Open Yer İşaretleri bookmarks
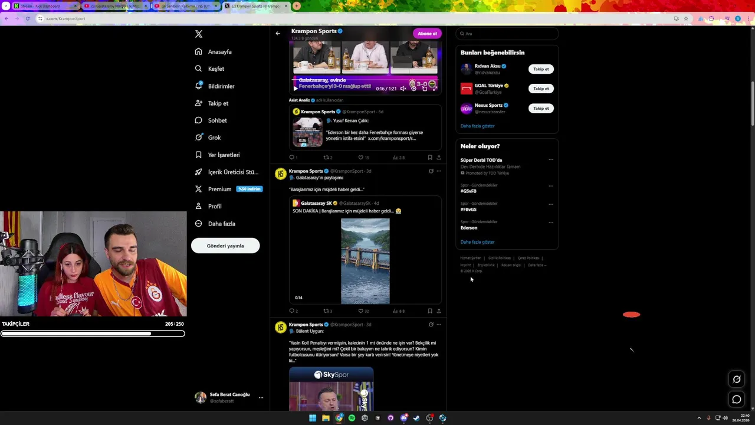The image size is (755, 425). [217, 155]
